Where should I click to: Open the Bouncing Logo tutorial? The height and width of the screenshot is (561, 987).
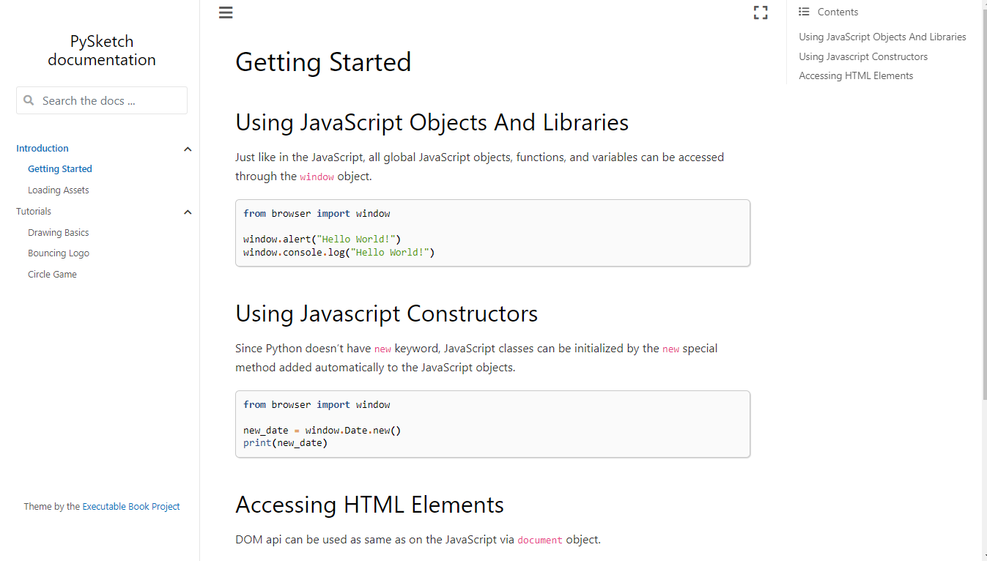[59, 253]
